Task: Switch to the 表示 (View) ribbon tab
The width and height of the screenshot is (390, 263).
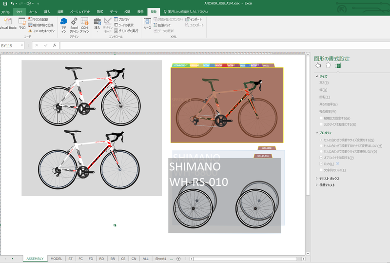Action: (x=140, y=12)
